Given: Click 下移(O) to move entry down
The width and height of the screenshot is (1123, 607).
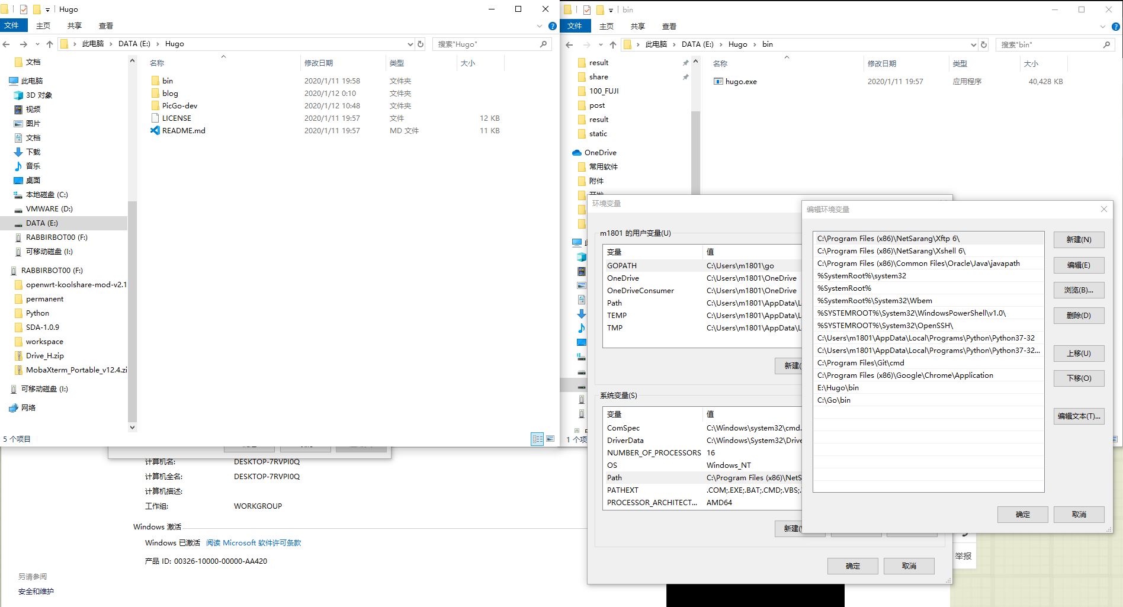Looking at the screenshot, I should 1079,378.
